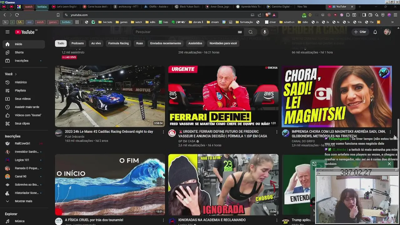This screenshot has height=225, width=400.
Task: Click the share icon in the address bar
Action: [259, 15]
